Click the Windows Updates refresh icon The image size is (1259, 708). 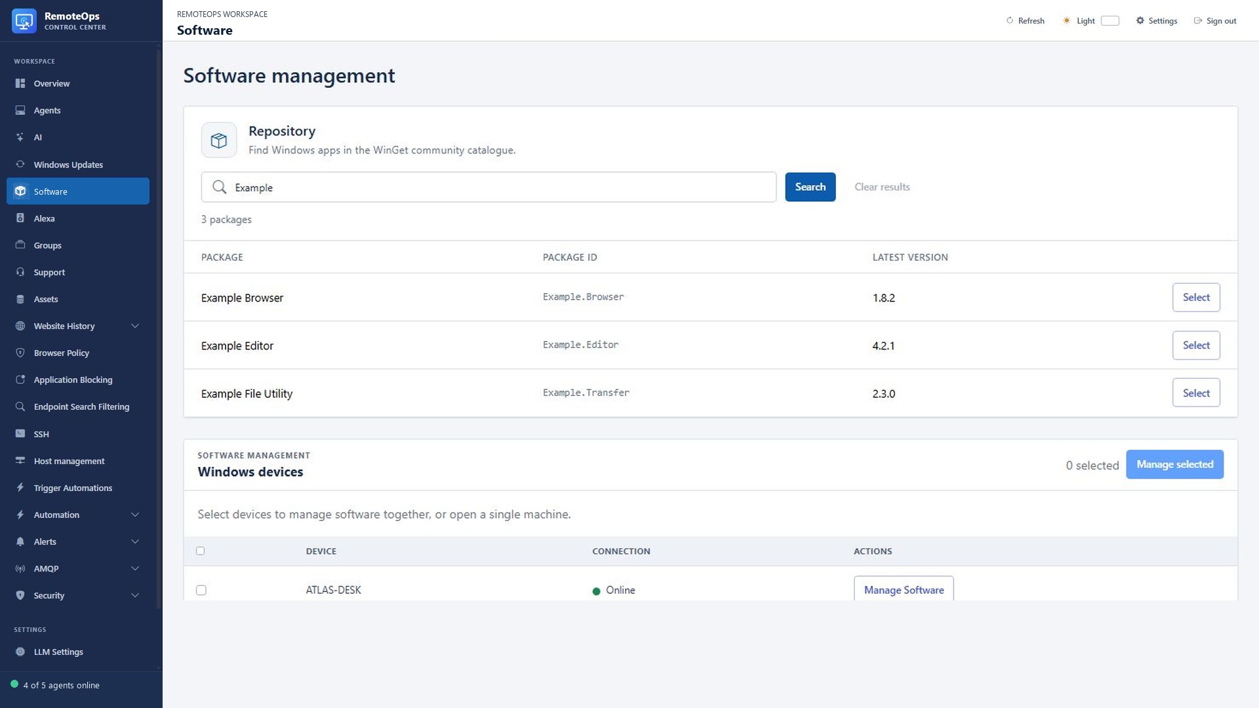[x=20, y=165]
